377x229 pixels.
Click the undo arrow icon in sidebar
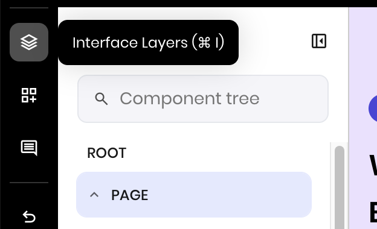point(29,217)
